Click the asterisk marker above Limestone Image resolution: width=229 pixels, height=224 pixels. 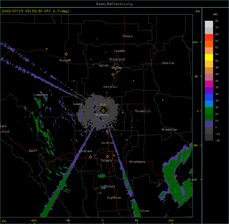click(41, 92)
